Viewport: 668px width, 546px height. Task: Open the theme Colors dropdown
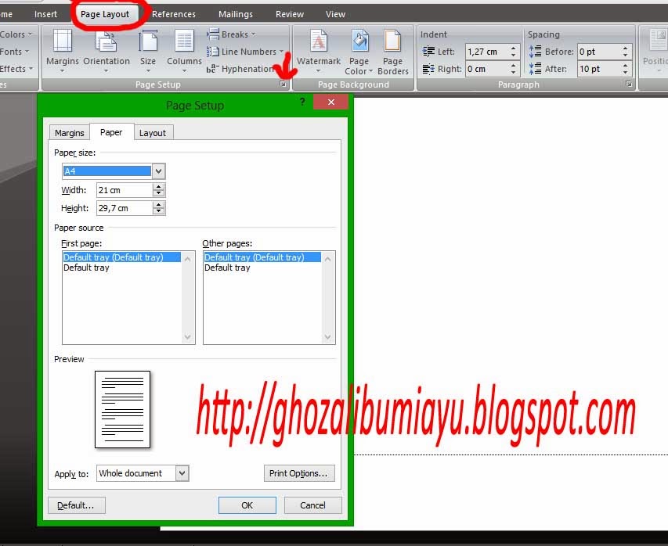(16, 34)
